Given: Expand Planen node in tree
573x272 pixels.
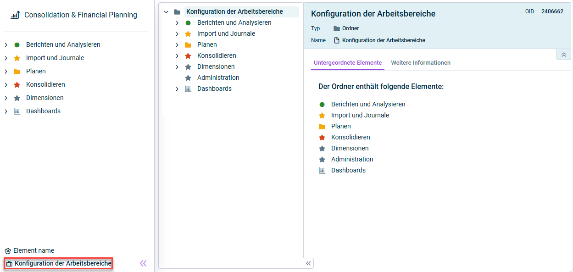Looking at the screenshot, I should point(177,45).
